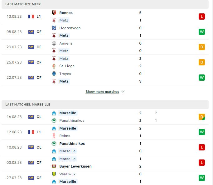Click the Panathinaikos logo in the 16.08.23 match
The height and width of the screenshot is (185, 213).
[x=54, y=121]
